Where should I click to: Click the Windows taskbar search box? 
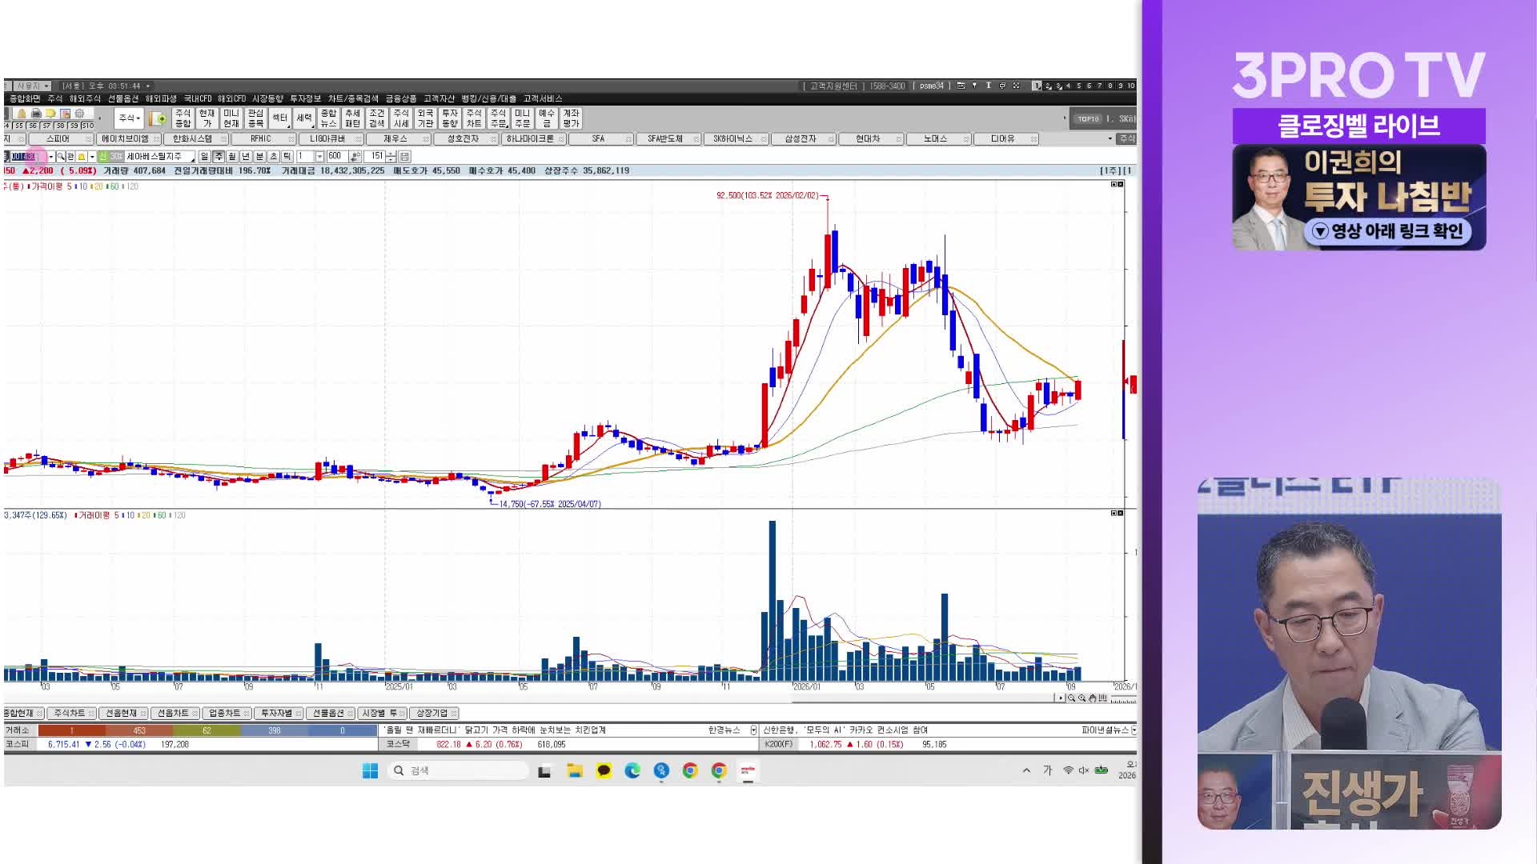pos(459,770)
